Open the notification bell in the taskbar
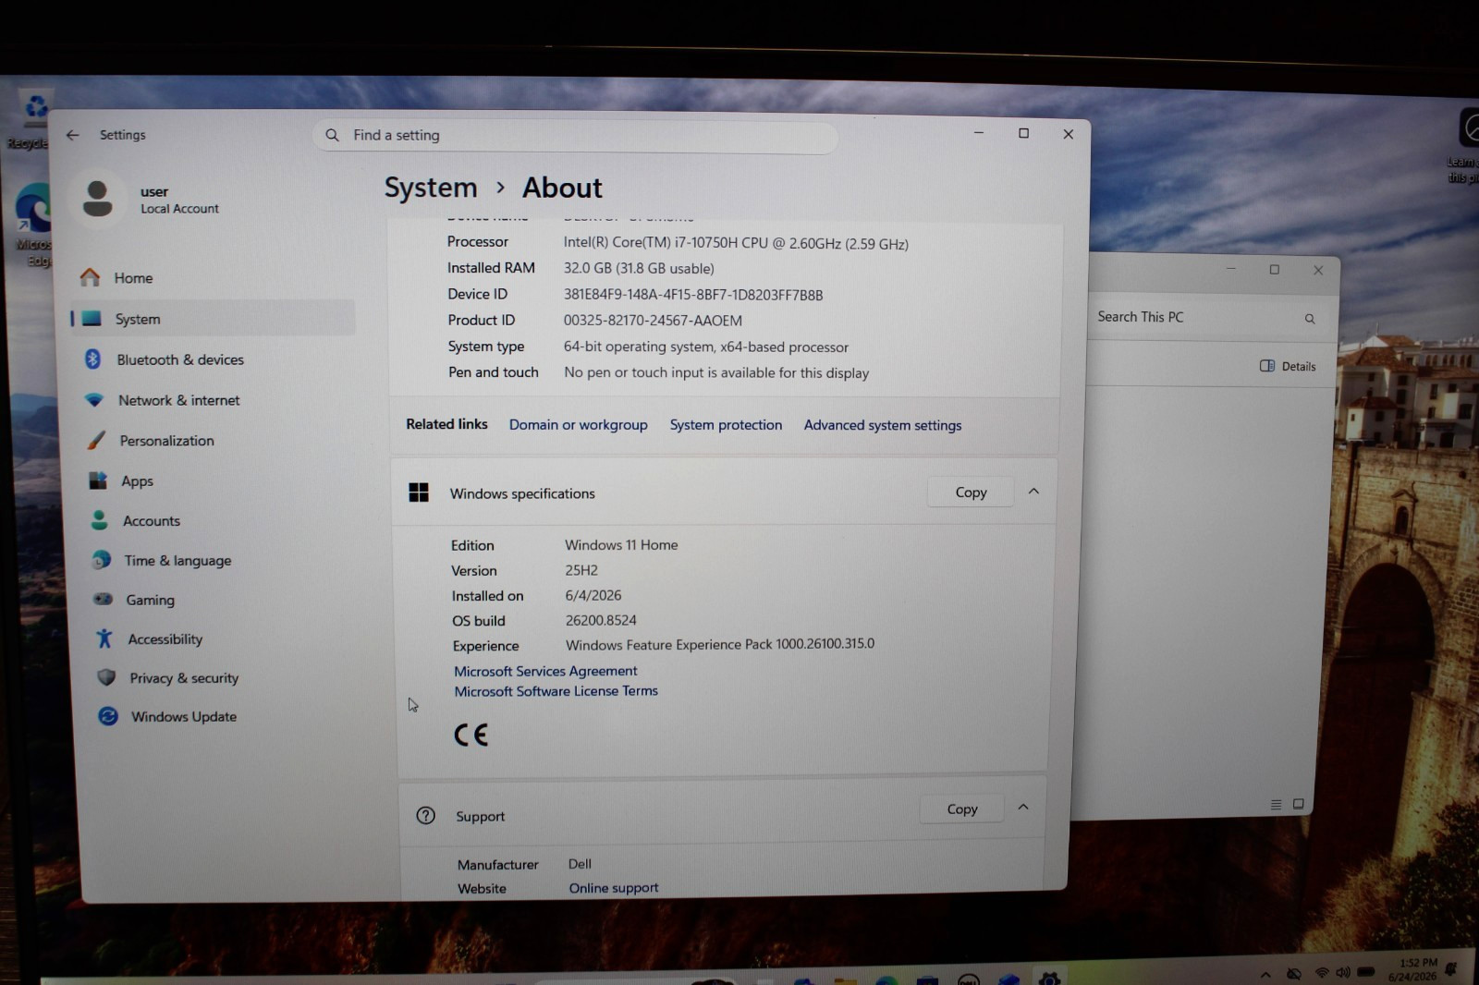Screen dimensions: 1479x985 point(1451,969)
